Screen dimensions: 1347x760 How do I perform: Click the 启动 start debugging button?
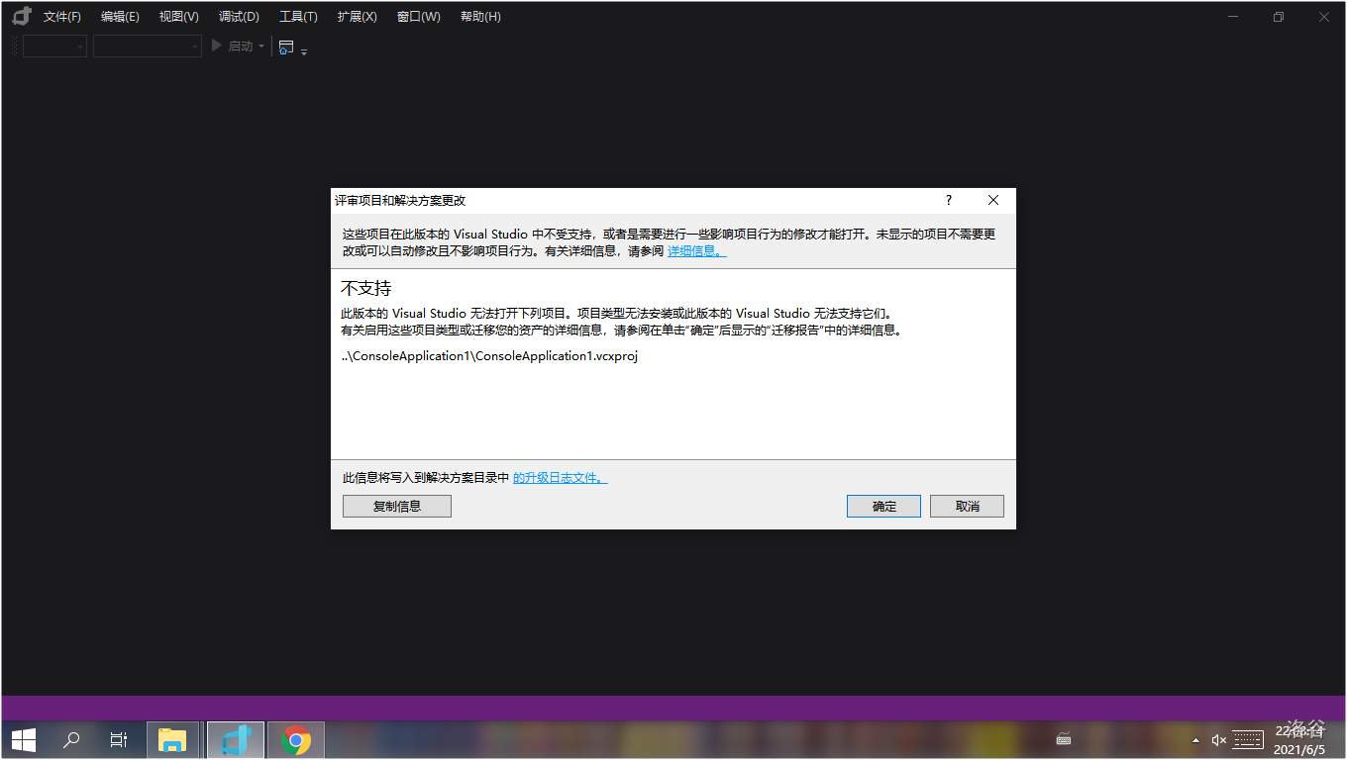coord(233,47)
